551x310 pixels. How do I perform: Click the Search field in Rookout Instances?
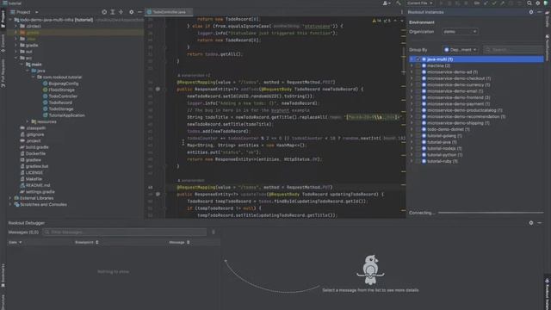click(513, 50)
